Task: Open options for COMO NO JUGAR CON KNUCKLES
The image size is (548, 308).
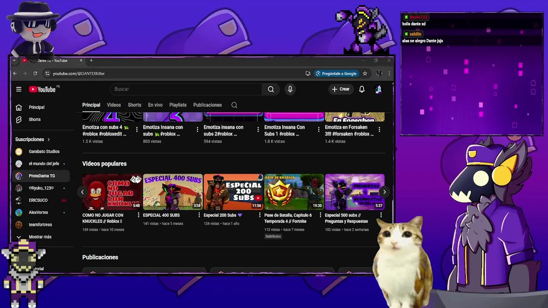Action: [x=138, y=215]
